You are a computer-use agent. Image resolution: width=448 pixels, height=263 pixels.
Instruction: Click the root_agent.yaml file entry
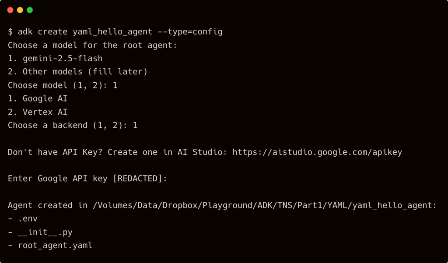coord(55,245)
